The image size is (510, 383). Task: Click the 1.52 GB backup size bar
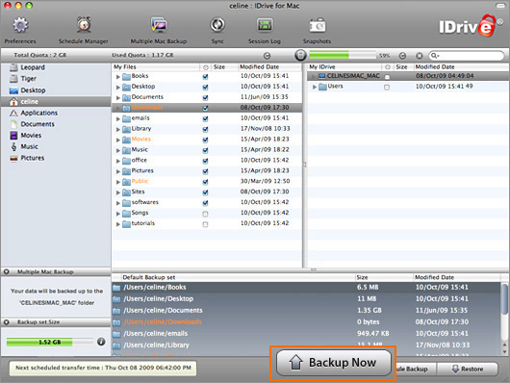pyautogui.click(x=49, y=342)
